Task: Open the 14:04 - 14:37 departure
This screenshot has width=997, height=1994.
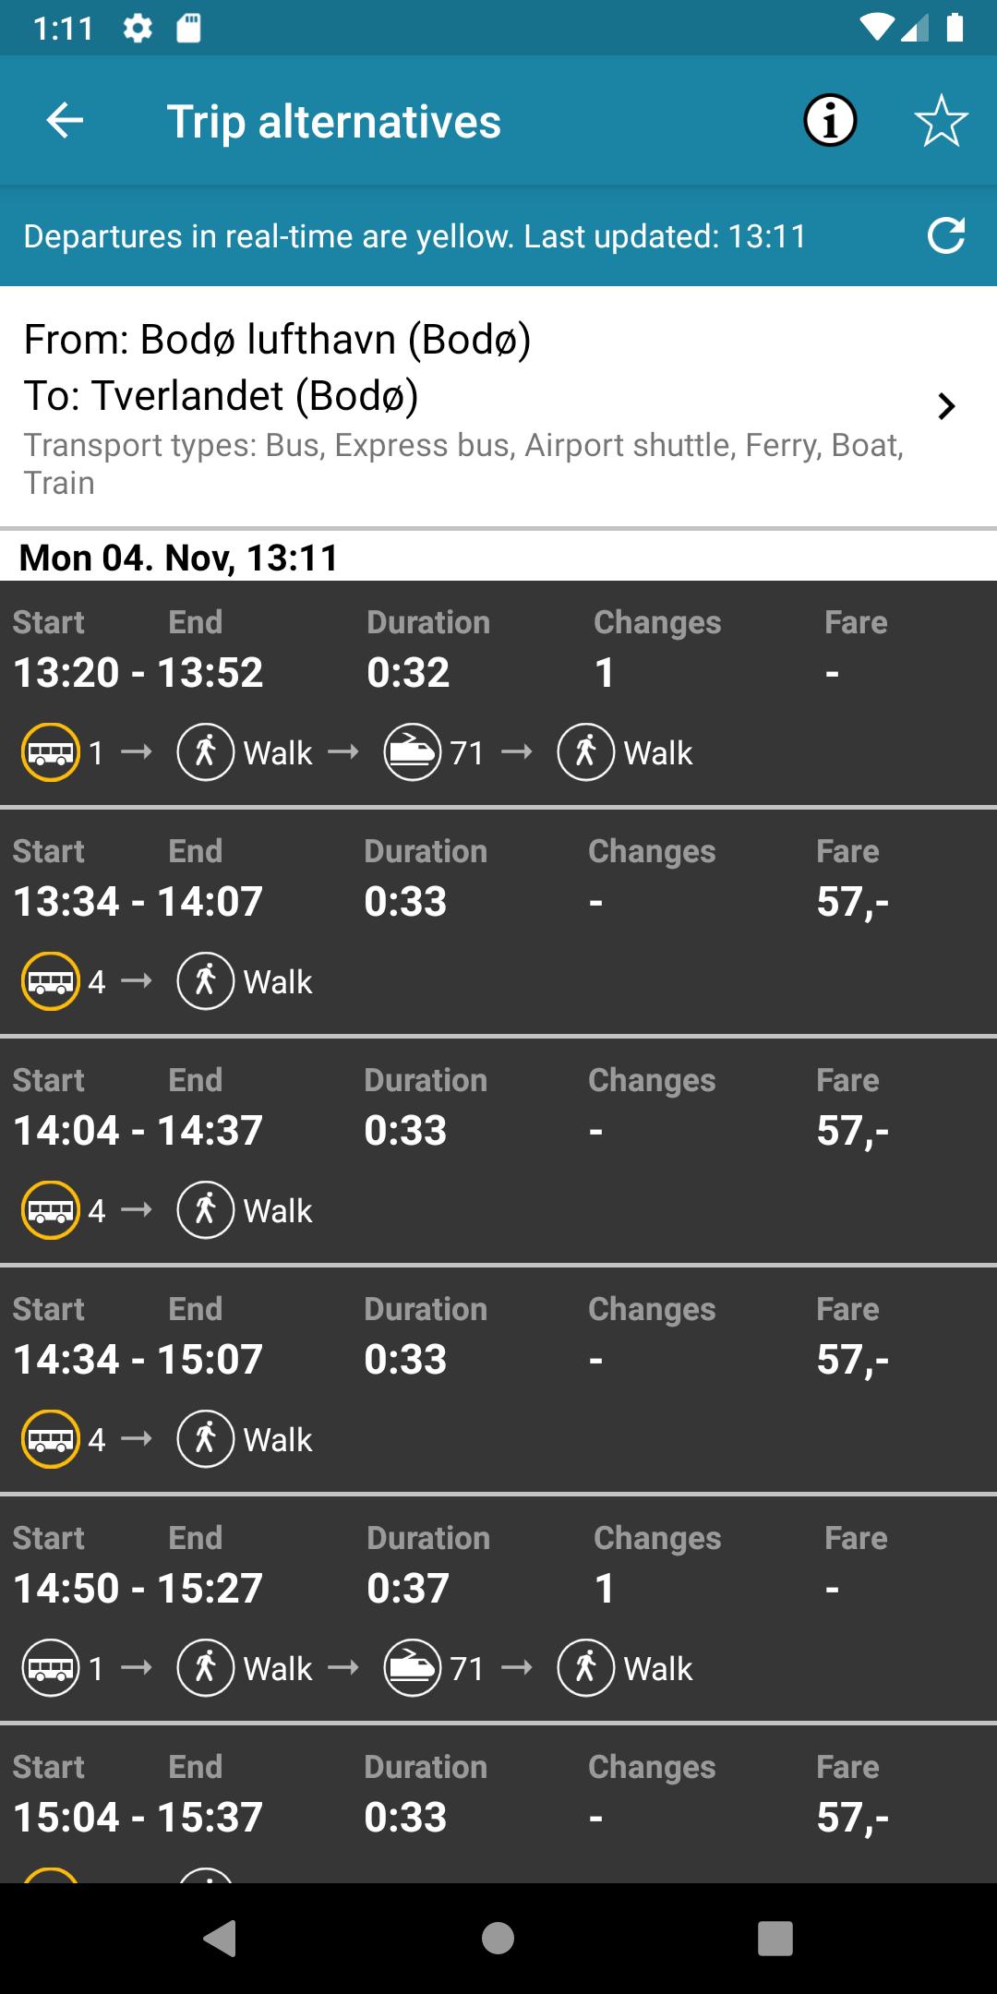Action: click(x=498, y=1132)
